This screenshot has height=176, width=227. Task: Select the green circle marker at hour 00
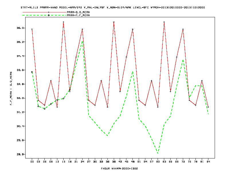[x=32, y=72]
